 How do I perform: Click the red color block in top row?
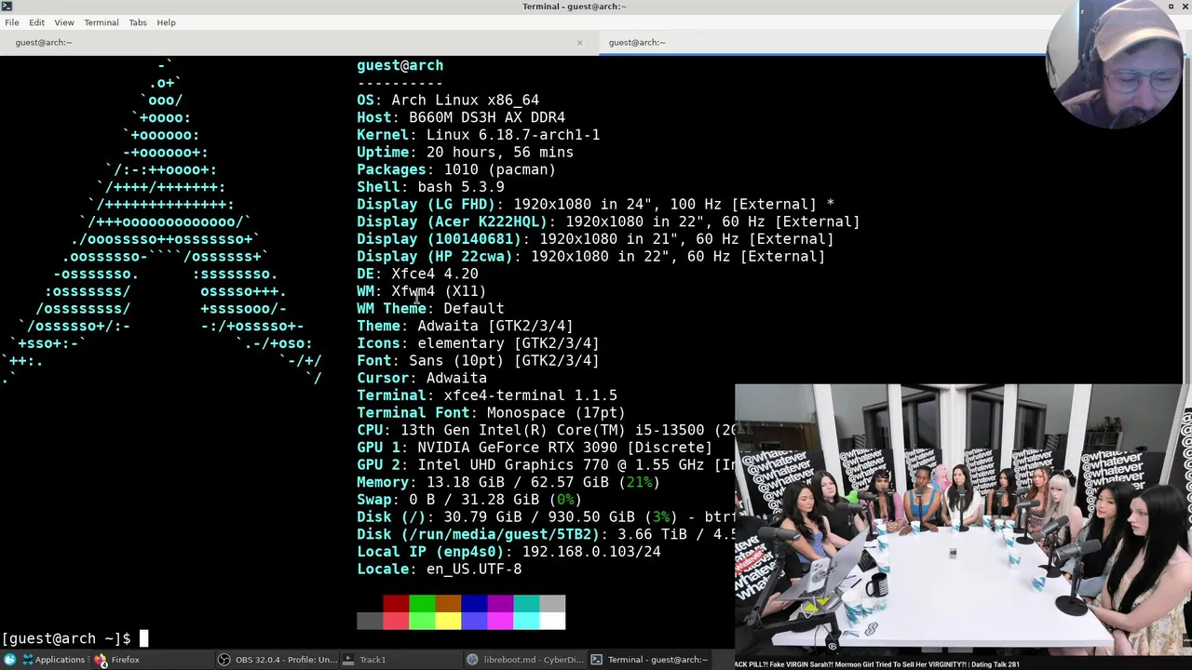click(x=395, y=604)
